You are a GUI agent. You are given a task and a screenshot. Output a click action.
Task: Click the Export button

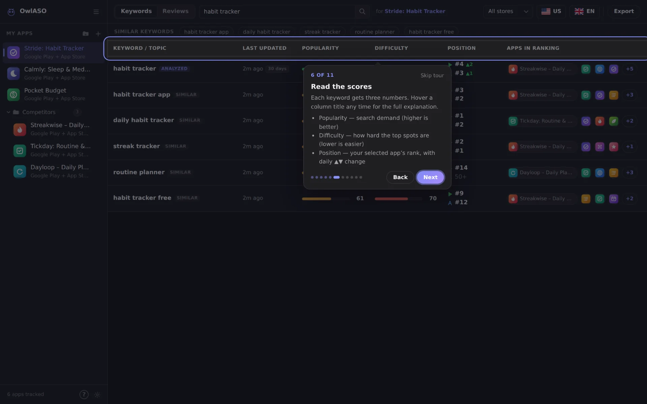[x=624, y=11]
